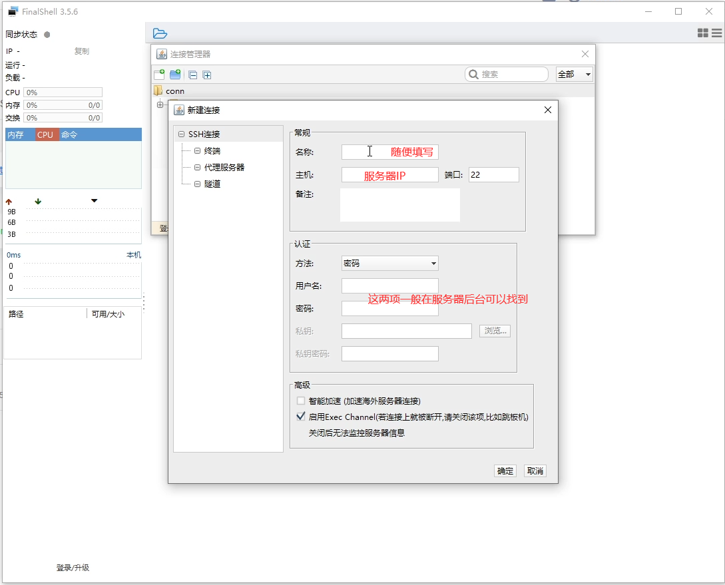
Task: Open the 全部 filter dropdown
Action: click(574, 75)
